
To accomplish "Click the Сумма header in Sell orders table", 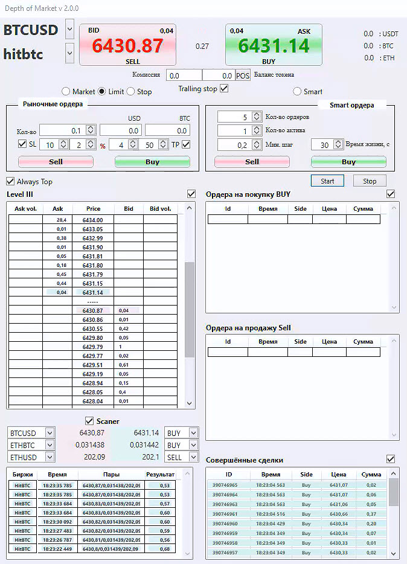I will [363, 342].
